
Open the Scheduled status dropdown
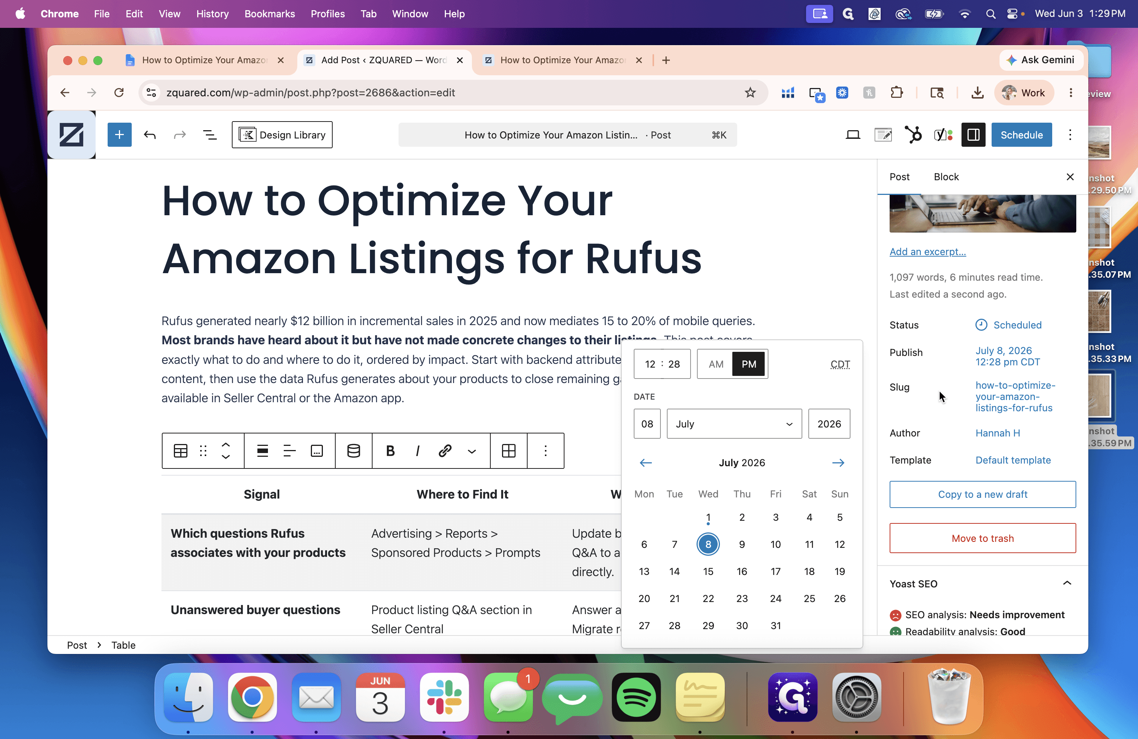pyautogui.click(x=1009, y=325)
